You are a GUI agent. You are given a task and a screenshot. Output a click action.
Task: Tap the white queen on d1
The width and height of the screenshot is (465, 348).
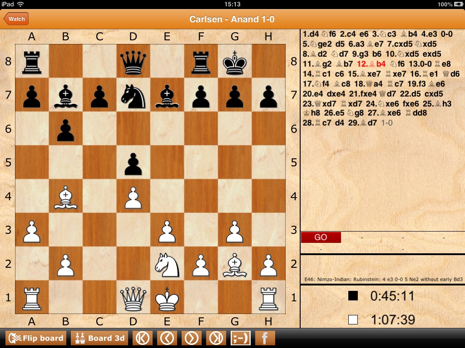coord(134,297)
